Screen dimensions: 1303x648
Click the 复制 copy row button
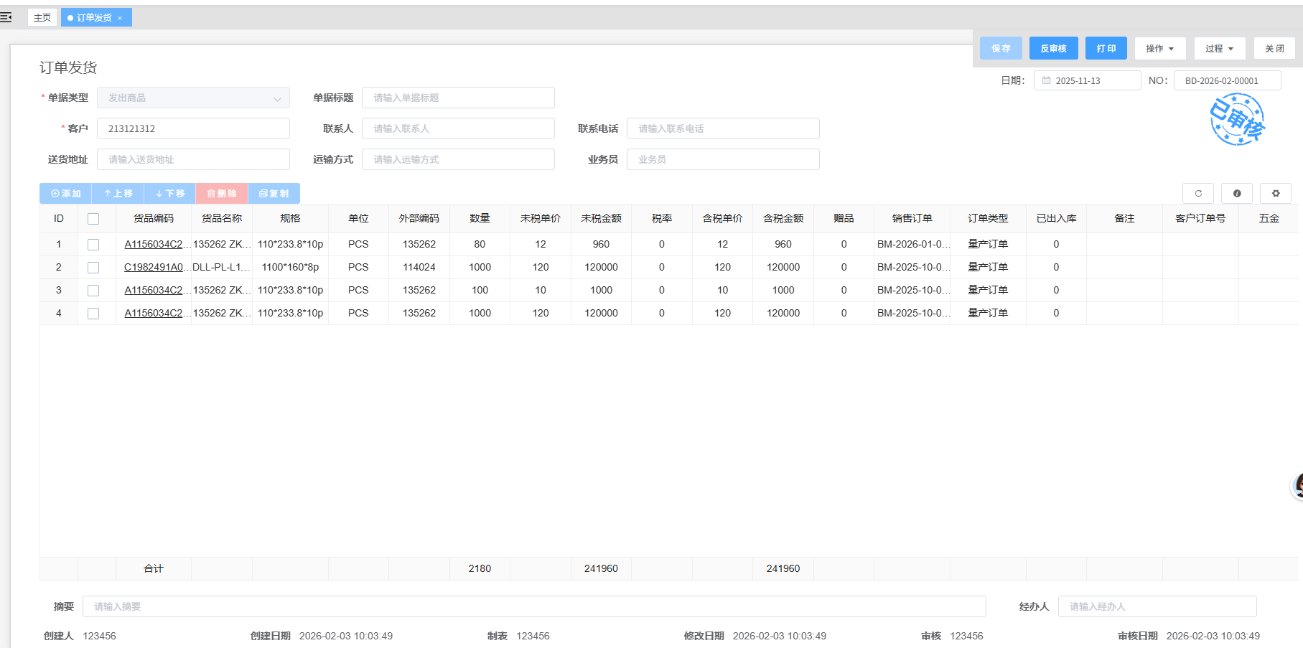(x=274, y=194)
